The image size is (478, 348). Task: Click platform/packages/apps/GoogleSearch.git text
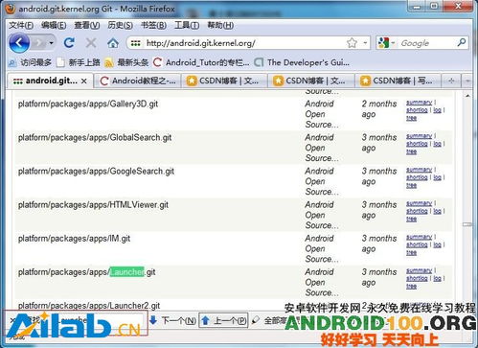[96, 172]
